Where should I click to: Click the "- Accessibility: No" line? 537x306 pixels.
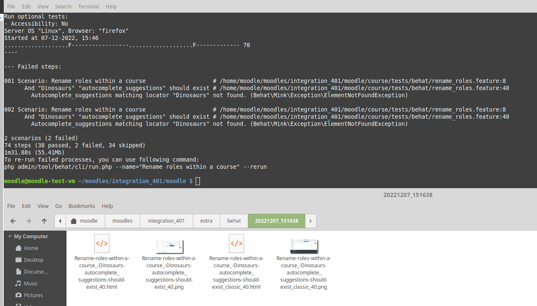click(36, 24)
